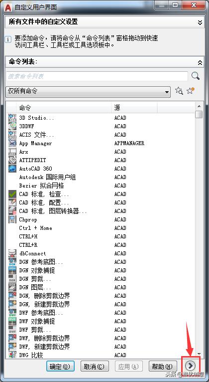209x382 pixels.
Task: Expand the dialog with the right chevron button
Action: coord(190,365)
